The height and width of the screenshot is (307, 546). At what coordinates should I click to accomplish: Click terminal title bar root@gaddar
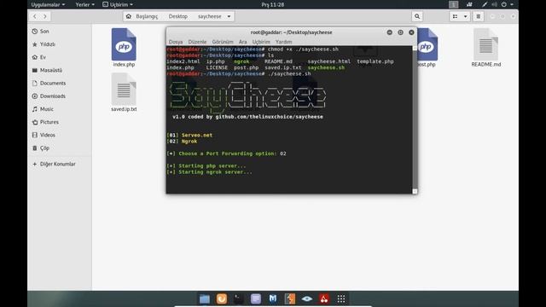291,32
